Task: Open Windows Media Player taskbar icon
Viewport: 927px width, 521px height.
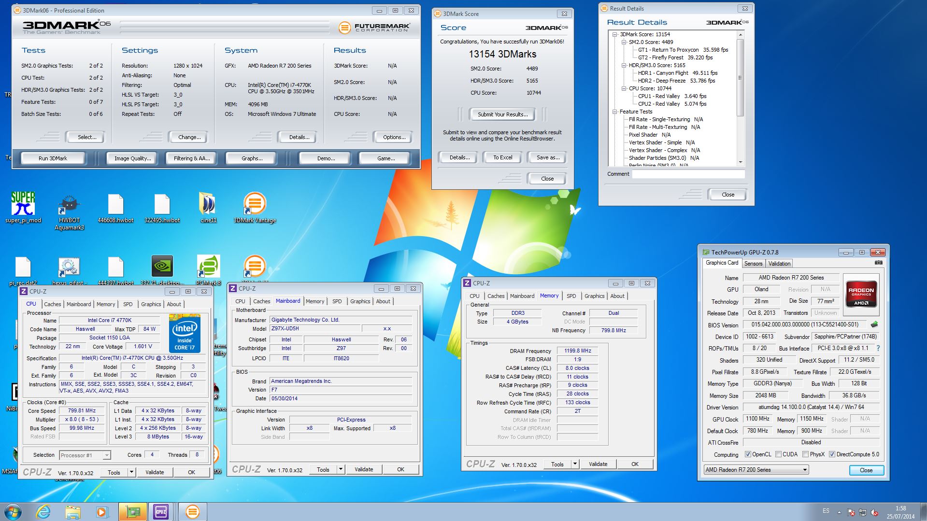Action: point(102,512)
